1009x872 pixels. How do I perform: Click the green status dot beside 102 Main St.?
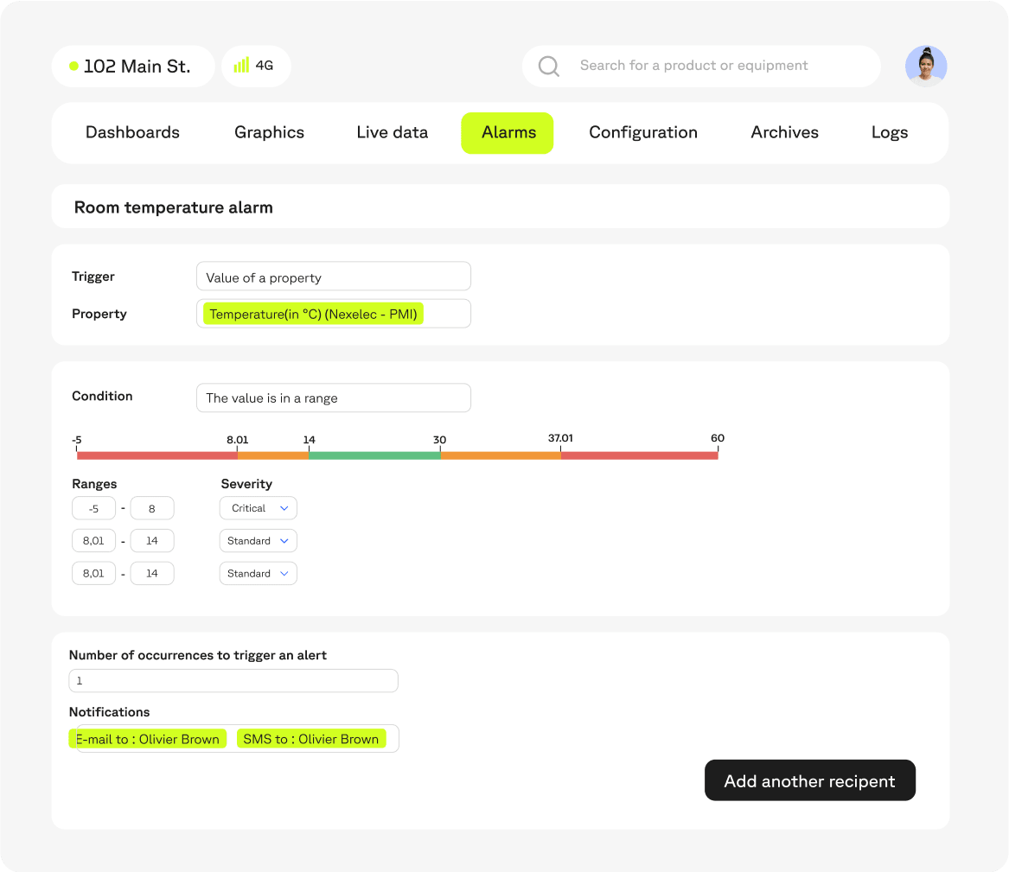click(73, 66)
